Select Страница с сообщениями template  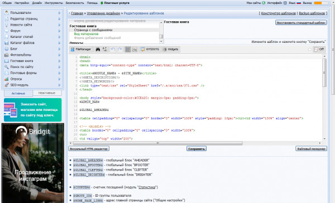tap(93, 30)
